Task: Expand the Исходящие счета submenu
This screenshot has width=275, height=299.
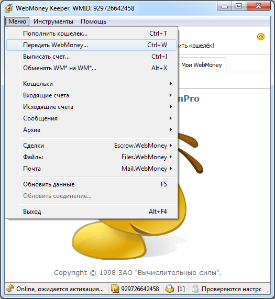Action: click(91, 107)
